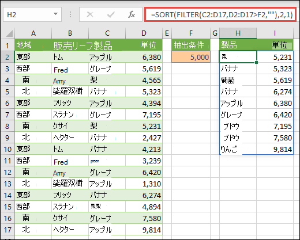
Task: Open the Insert Function fx icon
Action: pos(132,14)
